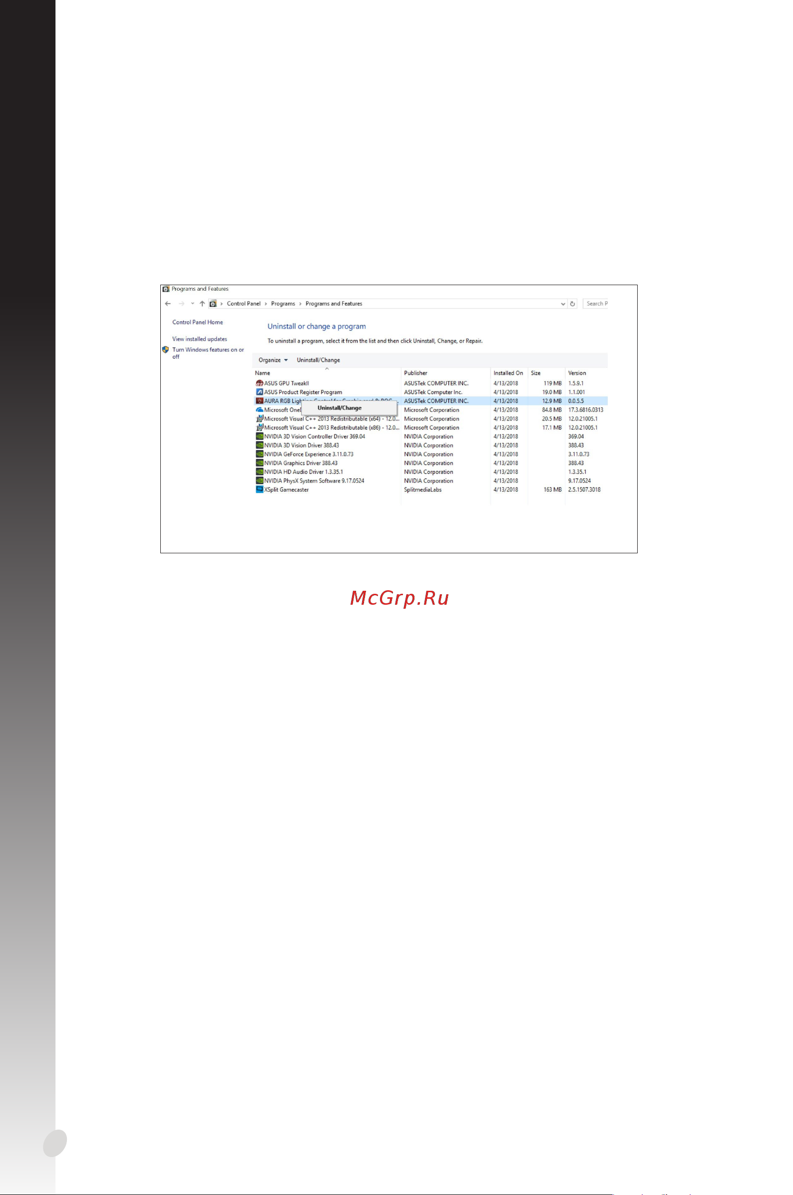The image size is (793, 1195).
Task: Sort by Installed On column header
Action: 508,373
